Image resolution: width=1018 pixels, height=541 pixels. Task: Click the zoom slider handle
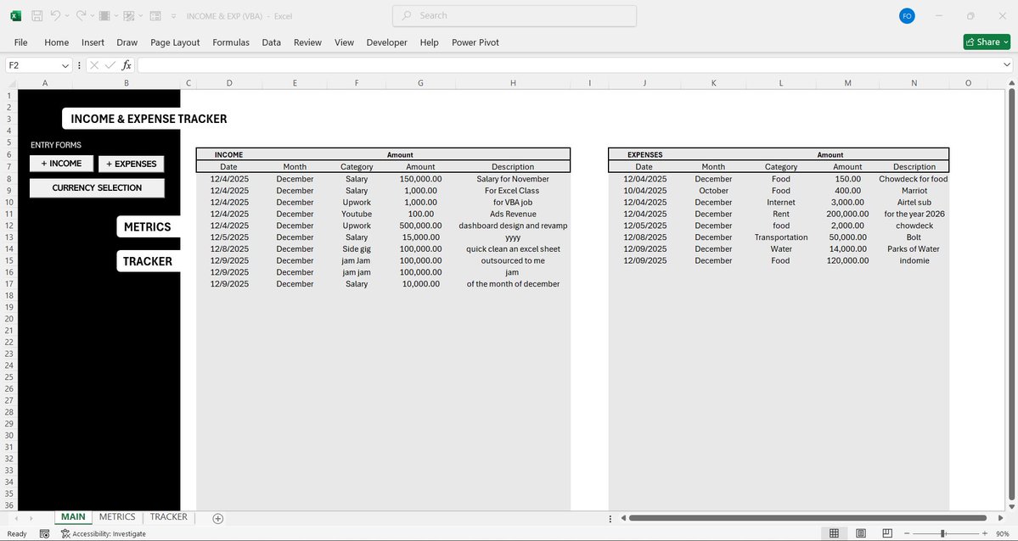click(942, 533)
